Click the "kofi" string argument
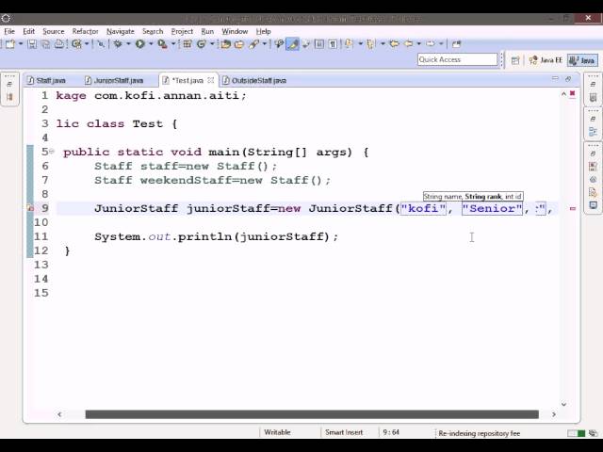 [x=423, y=208]
